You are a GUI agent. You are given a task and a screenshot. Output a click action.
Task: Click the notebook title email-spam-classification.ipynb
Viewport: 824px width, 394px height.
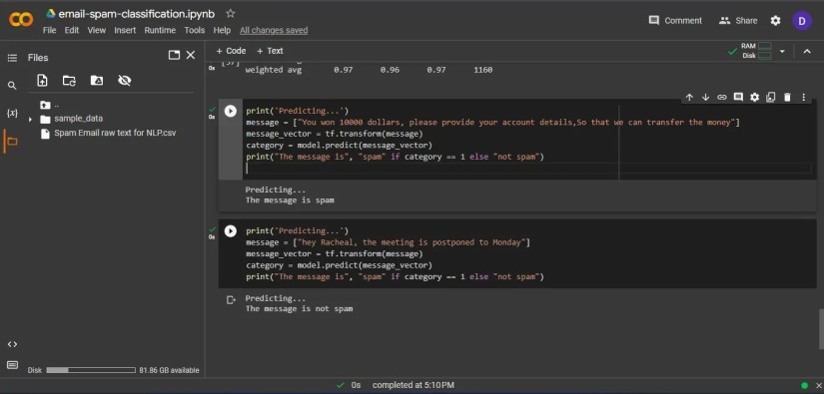point(137,14)
